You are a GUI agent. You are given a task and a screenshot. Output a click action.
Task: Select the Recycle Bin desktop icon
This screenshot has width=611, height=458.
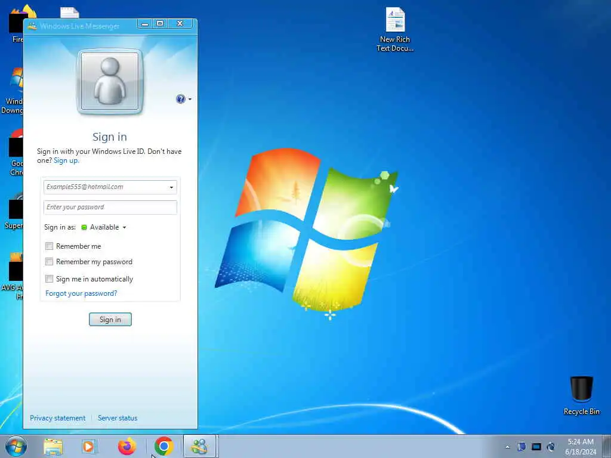(x=581, y=395)
